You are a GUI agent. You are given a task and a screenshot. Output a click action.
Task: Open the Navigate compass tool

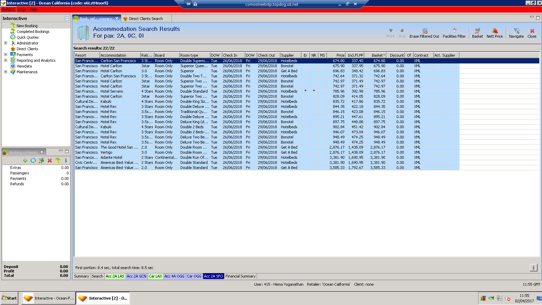tap(517, 31)
